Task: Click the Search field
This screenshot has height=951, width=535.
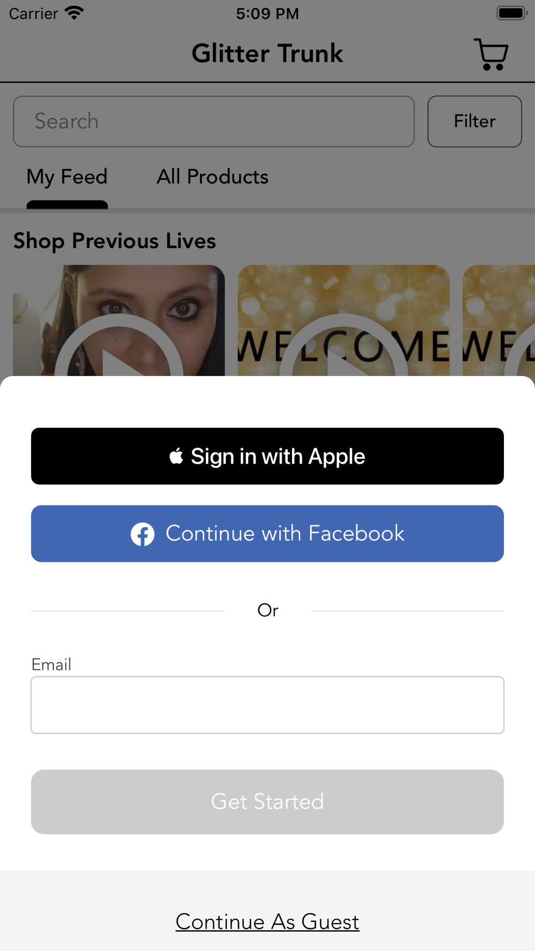Action: [213, 121]
